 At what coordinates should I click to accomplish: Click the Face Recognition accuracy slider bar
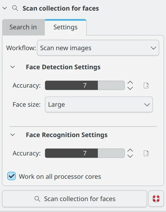click(85, 153)
